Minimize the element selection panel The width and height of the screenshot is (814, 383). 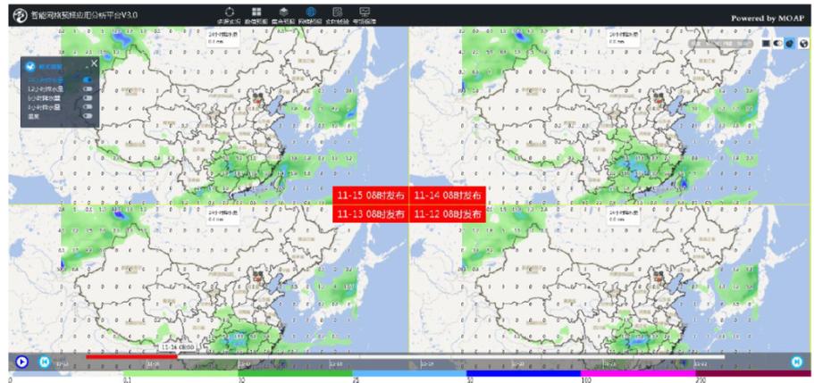click(86, 67)
